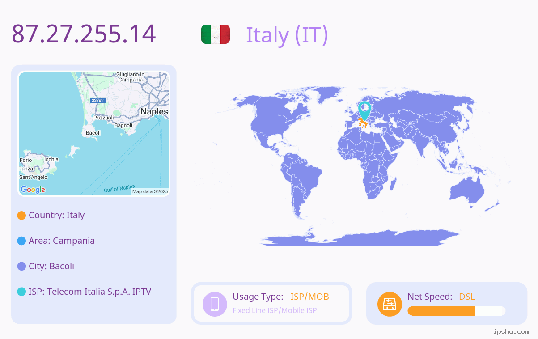The image size is (538, 339).
Task: Click the orange-highlighted Italy on the world map
Action: point(361,122)
